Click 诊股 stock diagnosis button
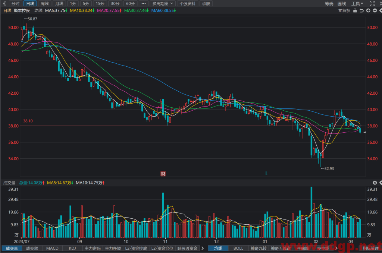Screen dimensions: 382x253 206,3
